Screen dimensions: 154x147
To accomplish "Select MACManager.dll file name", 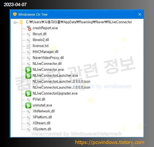I will (x=45, y=52).
